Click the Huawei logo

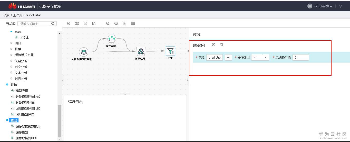22,6
